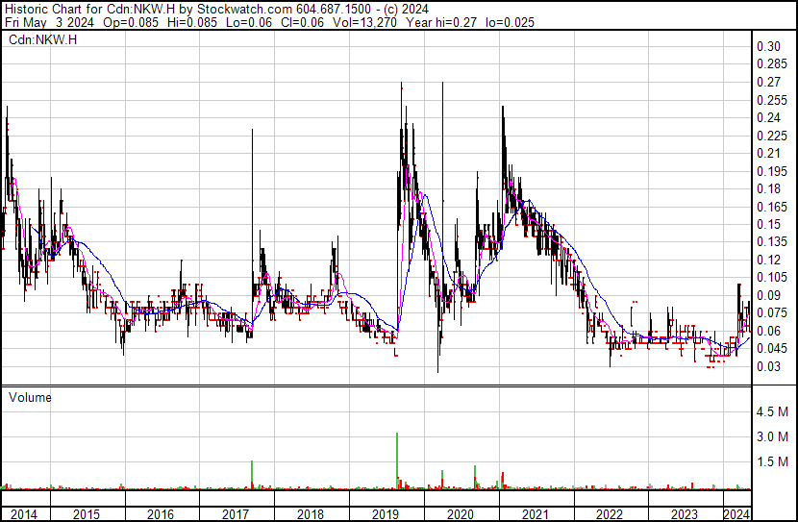
Task: Click the Vol=13,270 volume value
Action: 364,22
